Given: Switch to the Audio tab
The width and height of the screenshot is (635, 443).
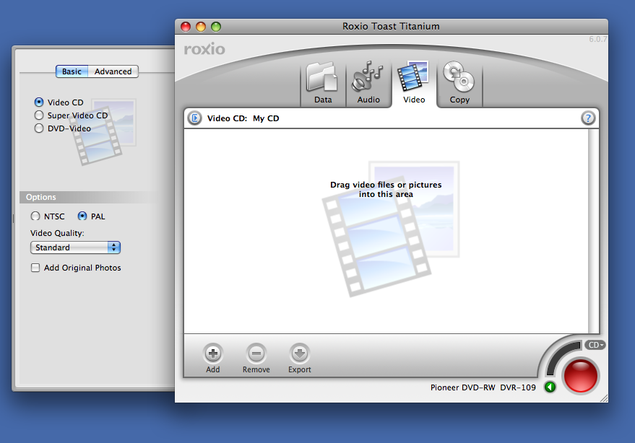Looking at the screenshot, I should (x=368, y=83).
